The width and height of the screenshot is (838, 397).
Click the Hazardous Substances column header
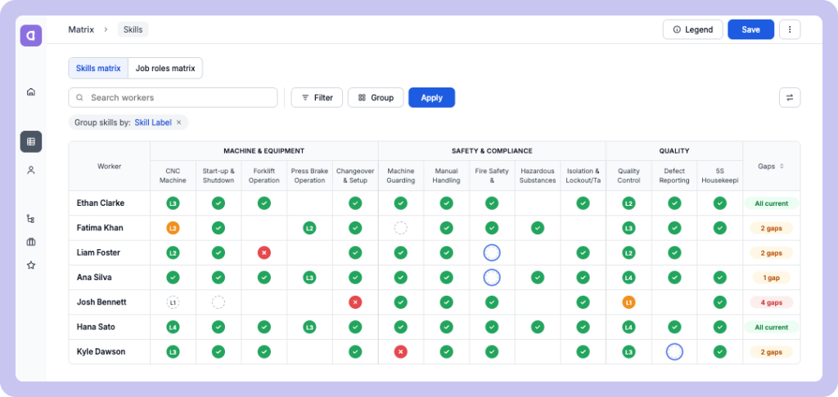coord(538,176)
